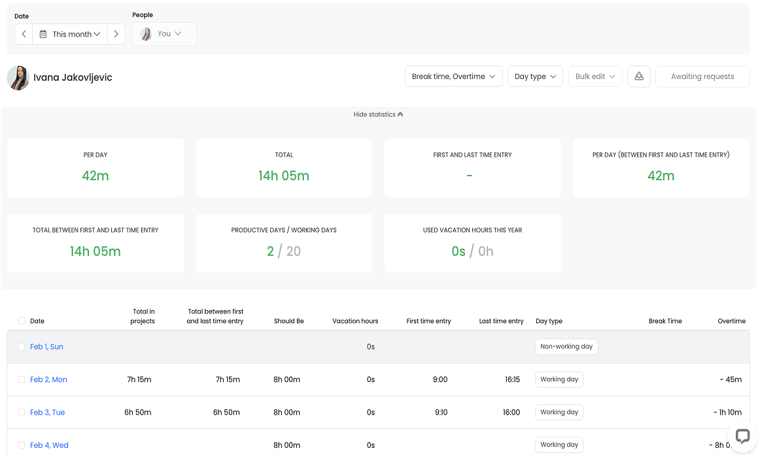The image size is (758, 455).
Task: Click the small avatar in the People filter
Action: 146,34
